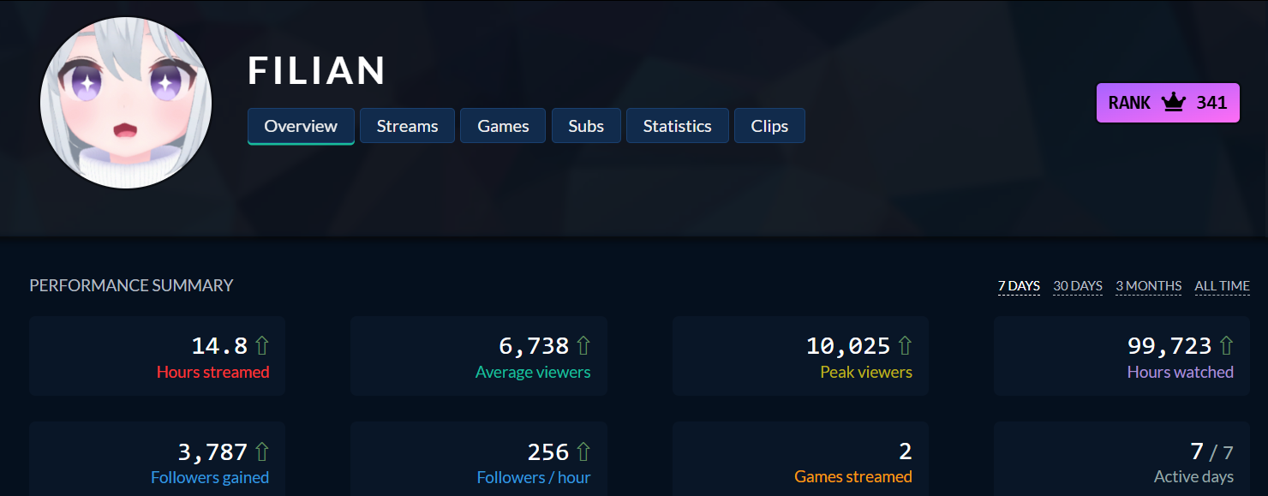Image resolution: width=1268 pixels, height=496 pixels.
Task: Click the FILIAN channel name
Action: point(317,70)
